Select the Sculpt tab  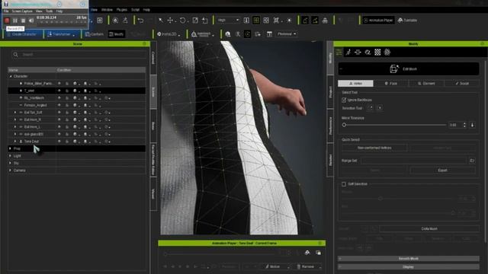(462, 84)
